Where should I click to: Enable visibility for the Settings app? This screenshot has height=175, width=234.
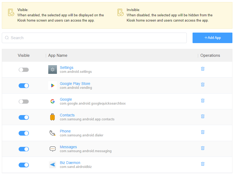click(x=24, y=70)
